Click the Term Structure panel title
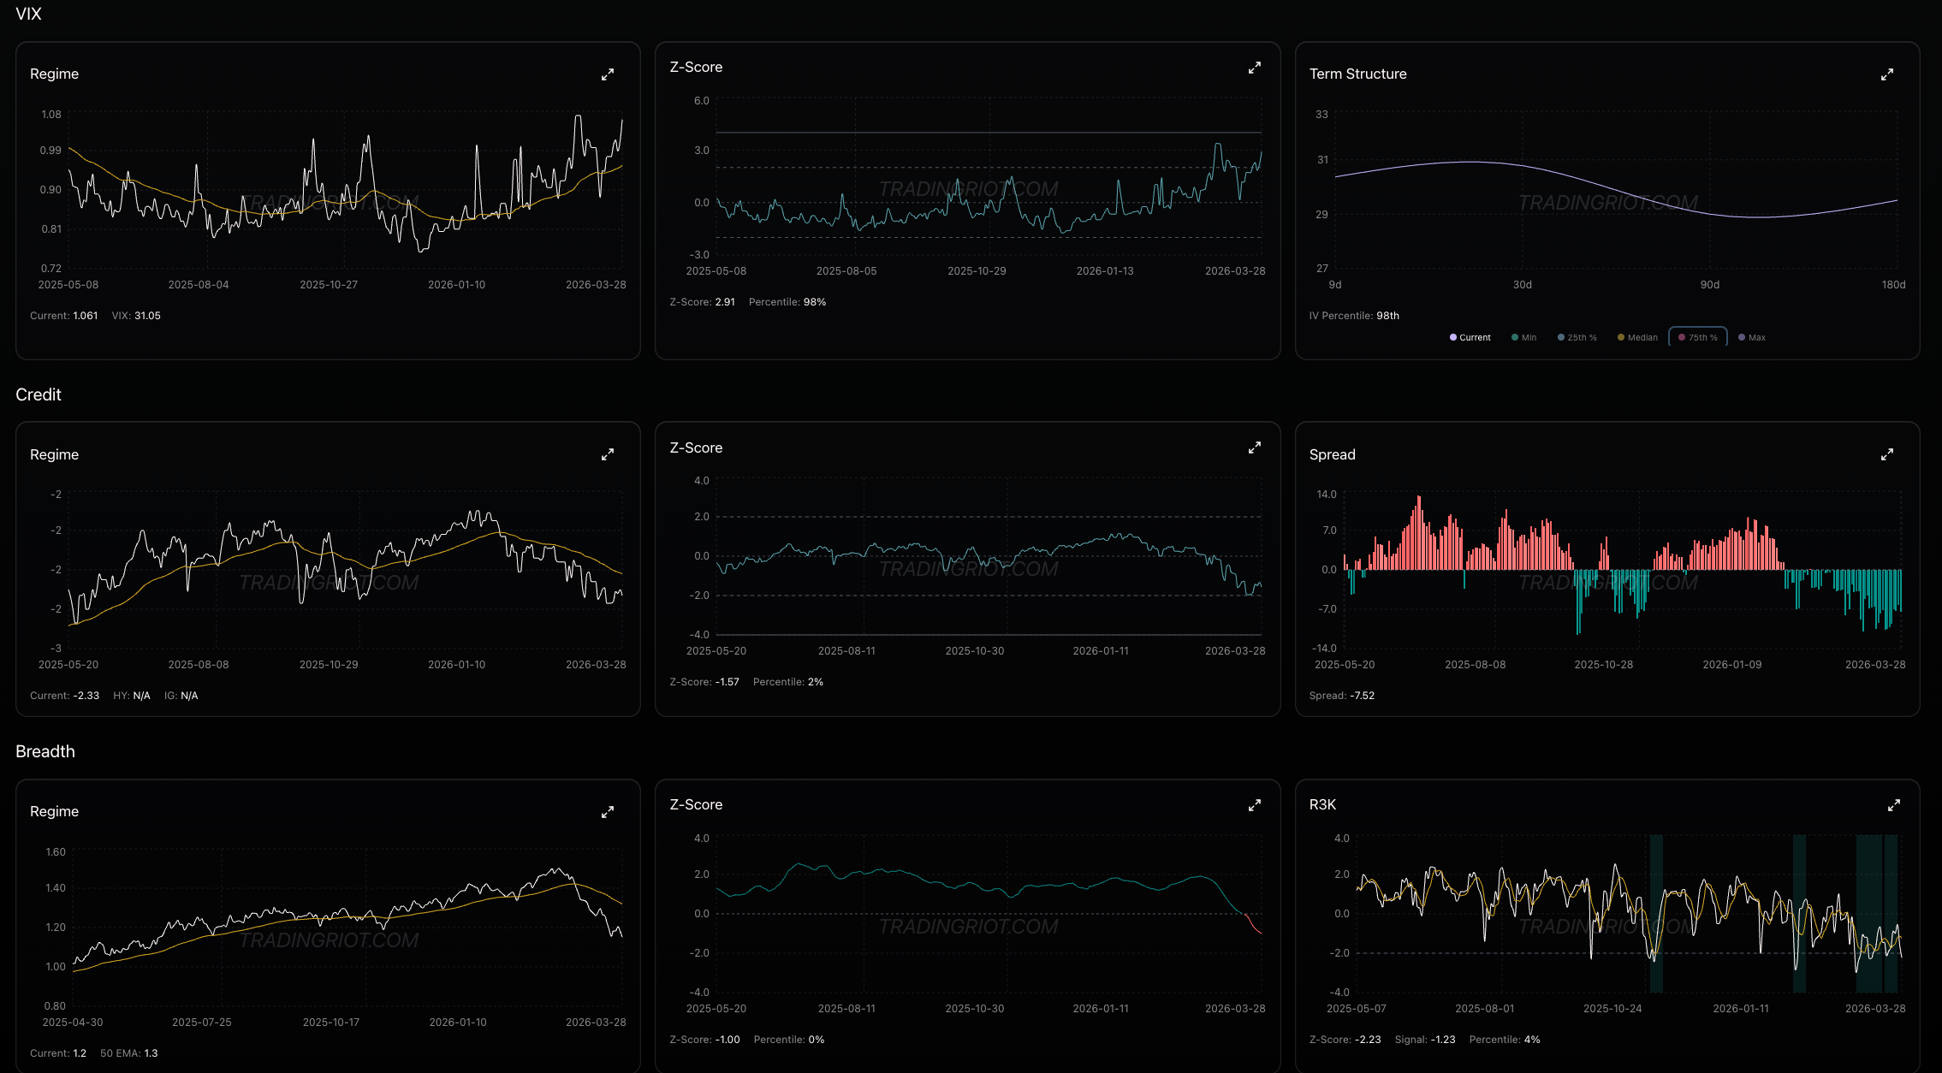The width and height of the screenshot is (1942, 1073). tap(1357, 74)
